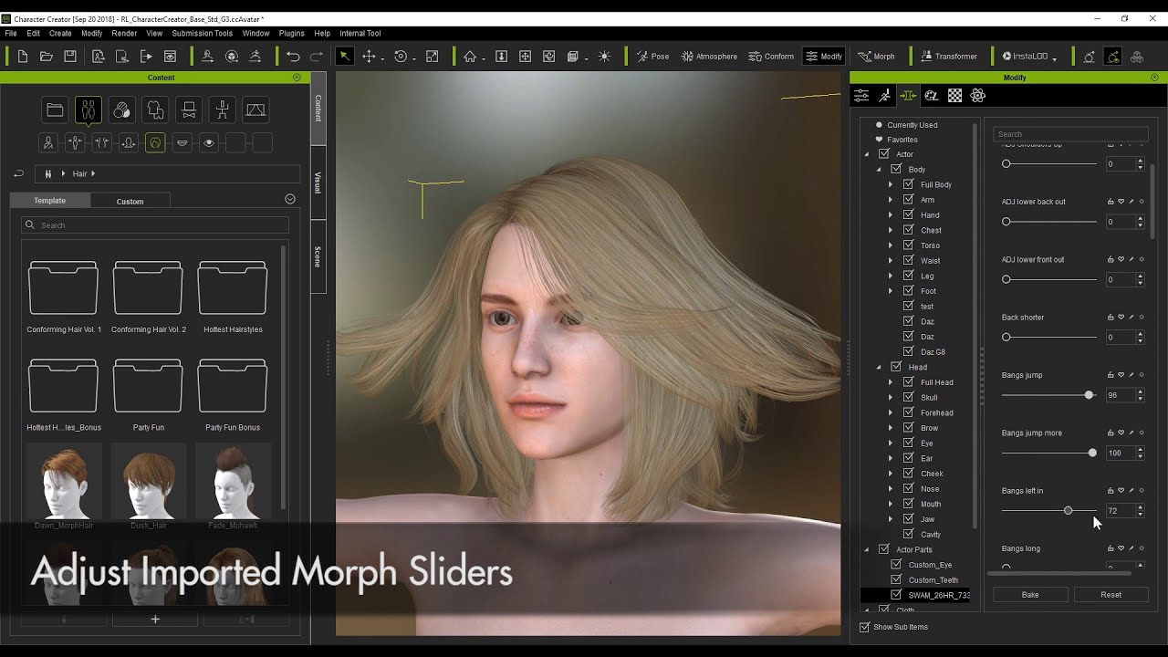Image resolution: width=1168 pixels, height=657 pixels.
Task: Expand the Hand tree node
Action: click(x=891, y=215)
